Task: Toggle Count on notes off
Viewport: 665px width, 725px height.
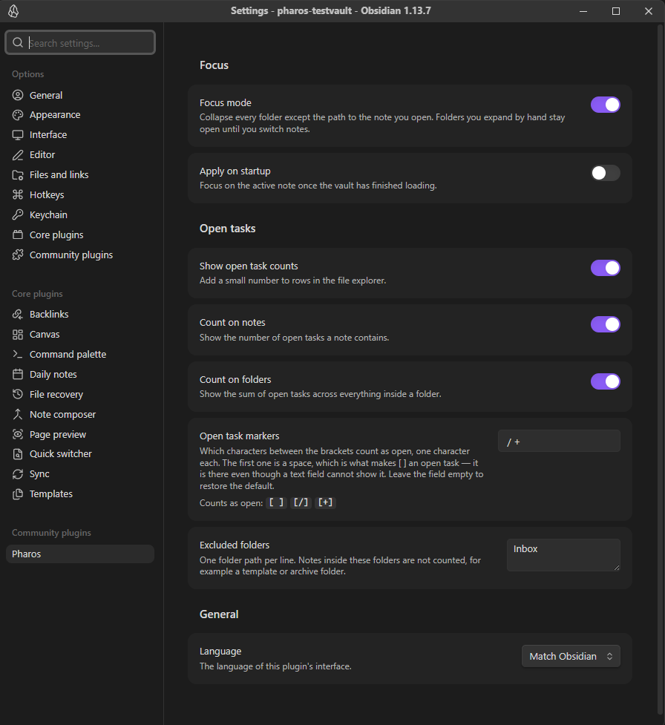Action: [x=606, y=324]
